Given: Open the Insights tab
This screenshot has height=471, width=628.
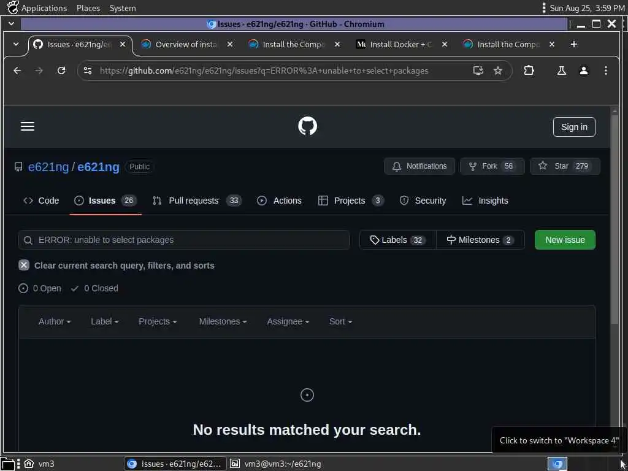Looking at the screenshot, I should pyautogui.click(x=485, y=201).
